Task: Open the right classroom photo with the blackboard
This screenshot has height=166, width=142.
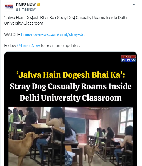Action: tap(99, 136)
